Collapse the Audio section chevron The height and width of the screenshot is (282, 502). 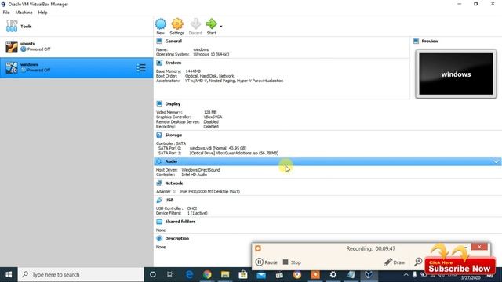pos(496,161)
